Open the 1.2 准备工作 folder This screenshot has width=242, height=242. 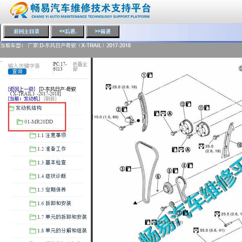pos(52,149)
